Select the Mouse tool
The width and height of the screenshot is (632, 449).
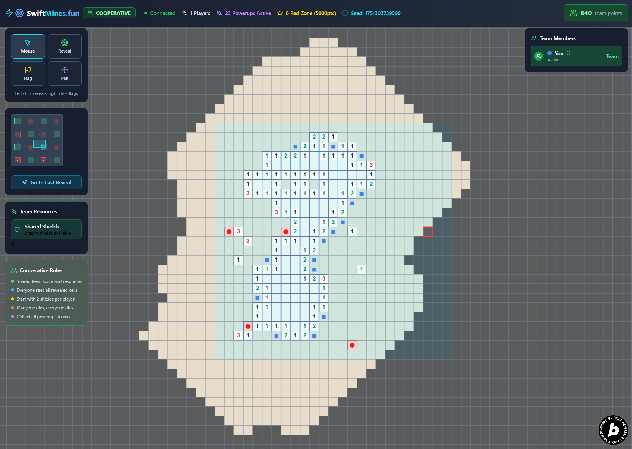click(28, 46)
